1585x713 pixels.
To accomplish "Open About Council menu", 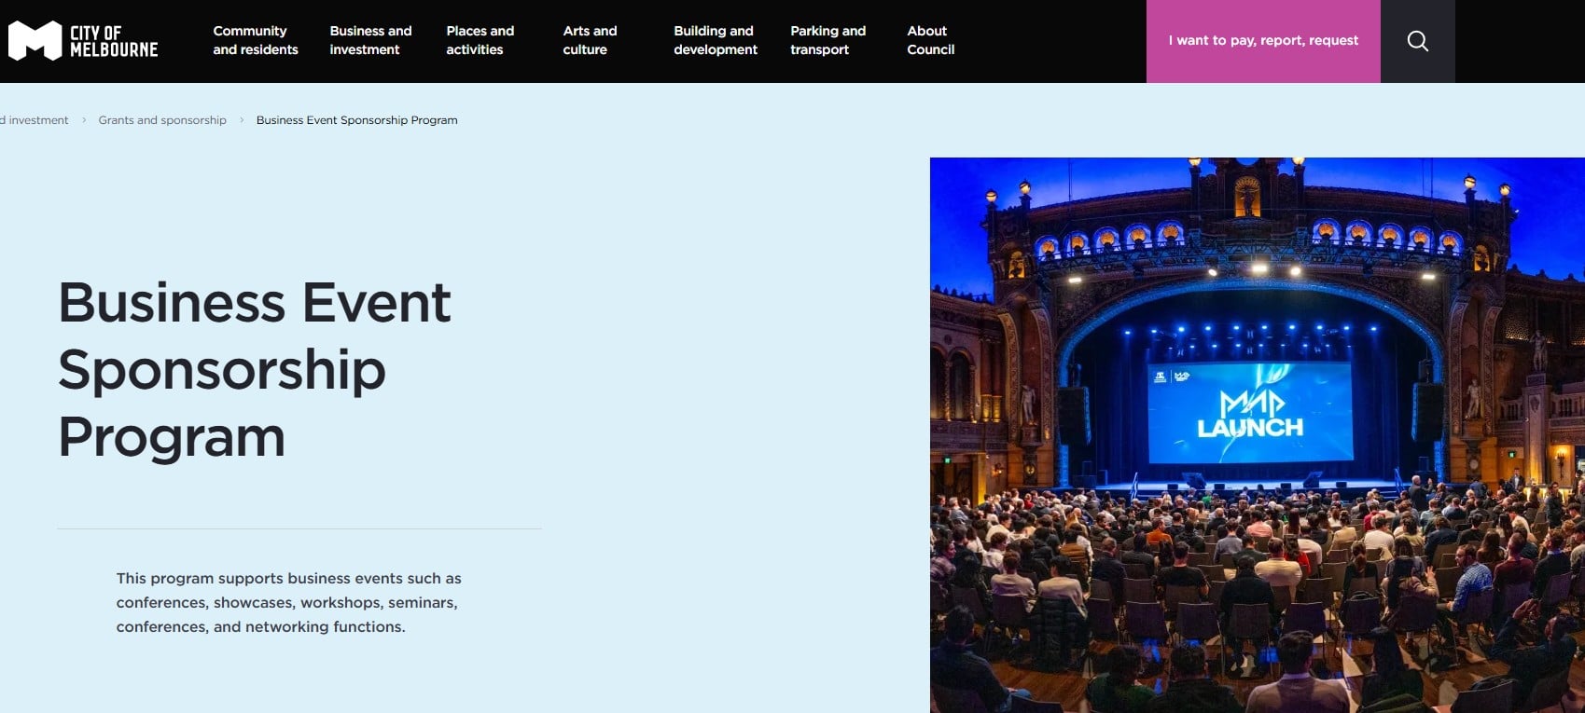I will (x=930, y=40).
